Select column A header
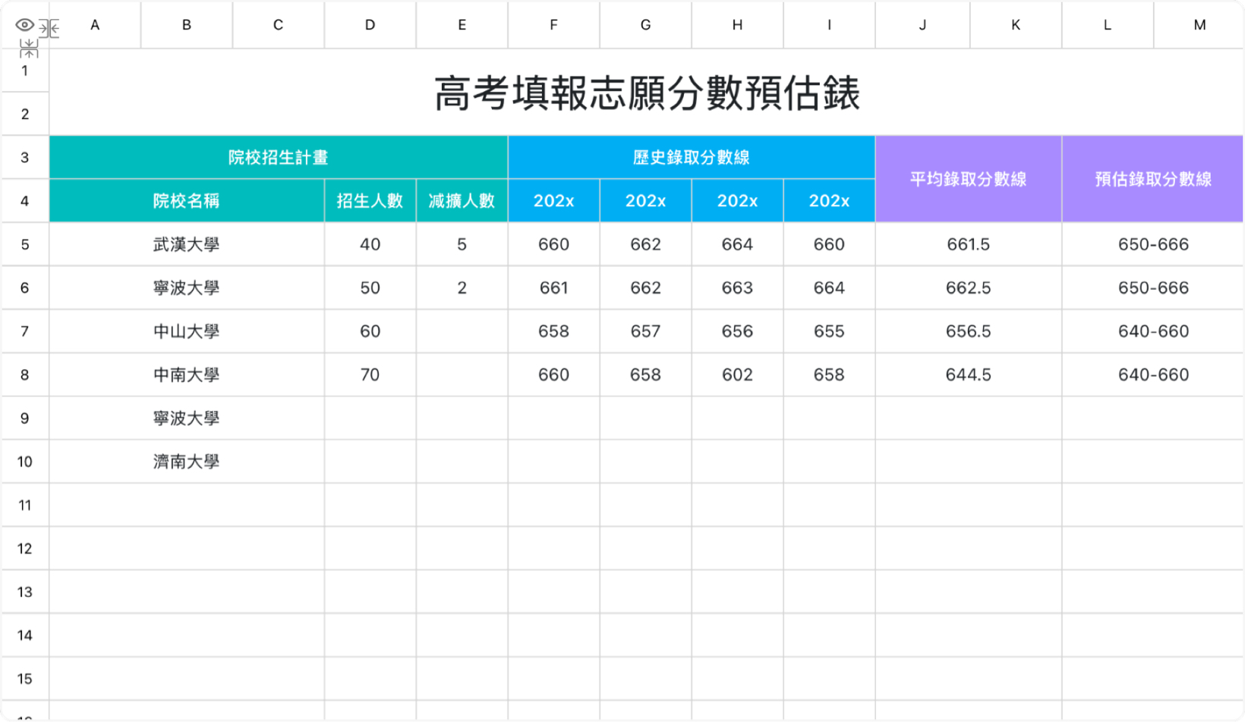This screenshot has width=1245, height=722. coord(95,25)
